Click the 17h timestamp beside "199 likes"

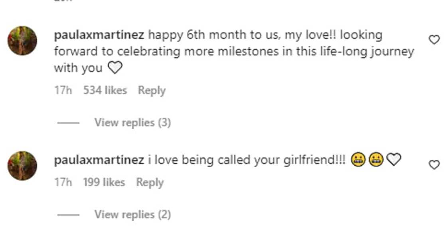pos(63,182)
